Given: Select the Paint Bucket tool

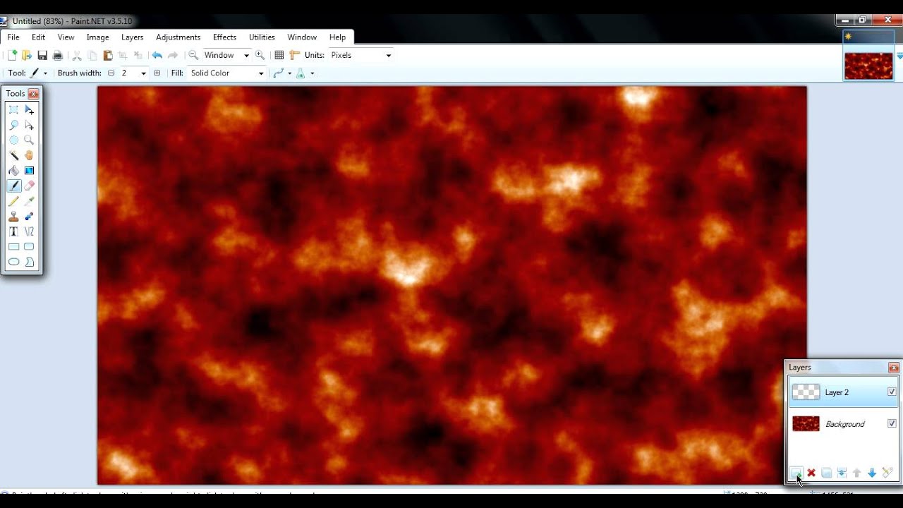Looking at the screenshot, I should pyautogui.click(x=13, y=171).
